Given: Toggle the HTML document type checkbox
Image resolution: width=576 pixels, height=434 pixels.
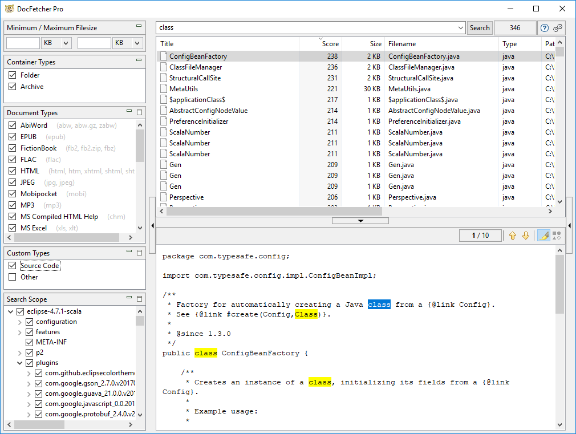Looking at the screenshot, I should pyautogui.click(x=13, y=171).
